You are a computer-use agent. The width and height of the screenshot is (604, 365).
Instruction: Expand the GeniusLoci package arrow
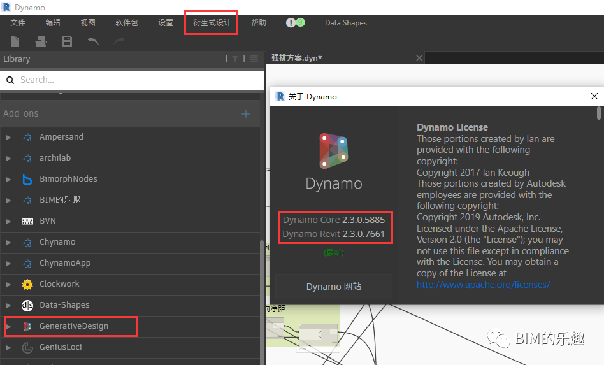[x=8, y=348]
